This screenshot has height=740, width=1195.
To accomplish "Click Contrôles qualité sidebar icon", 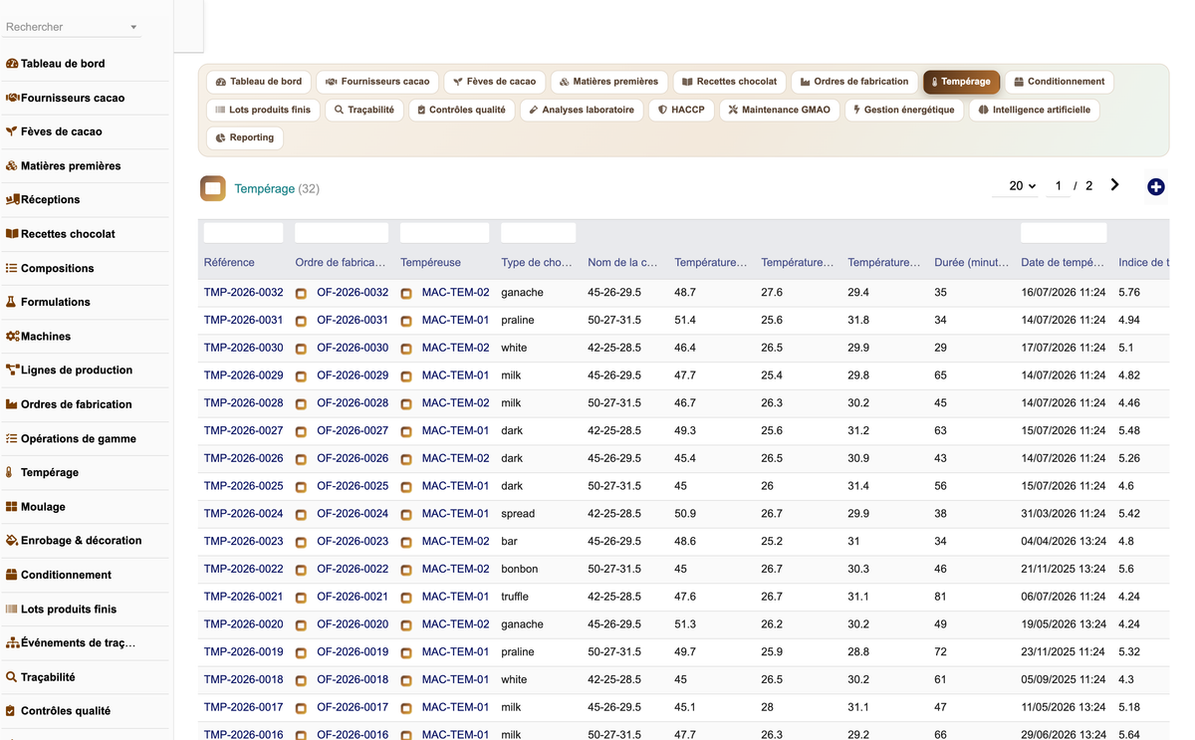I will tap(11, 711).
